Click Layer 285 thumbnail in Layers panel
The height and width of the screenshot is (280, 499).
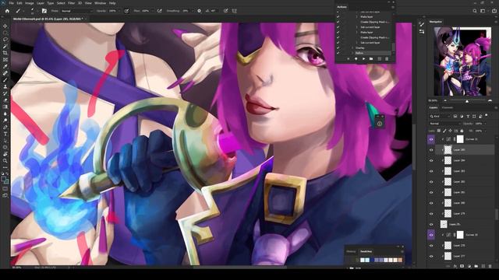tap(448, 150)
